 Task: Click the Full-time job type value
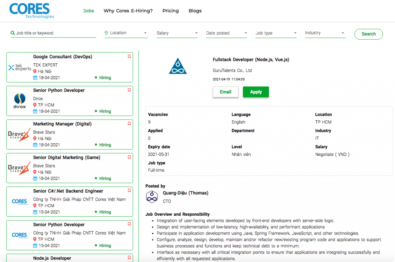click(156, 170)
